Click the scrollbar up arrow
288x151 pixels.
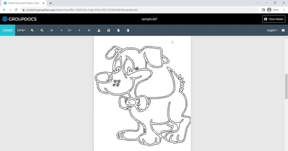coord(286,38)
